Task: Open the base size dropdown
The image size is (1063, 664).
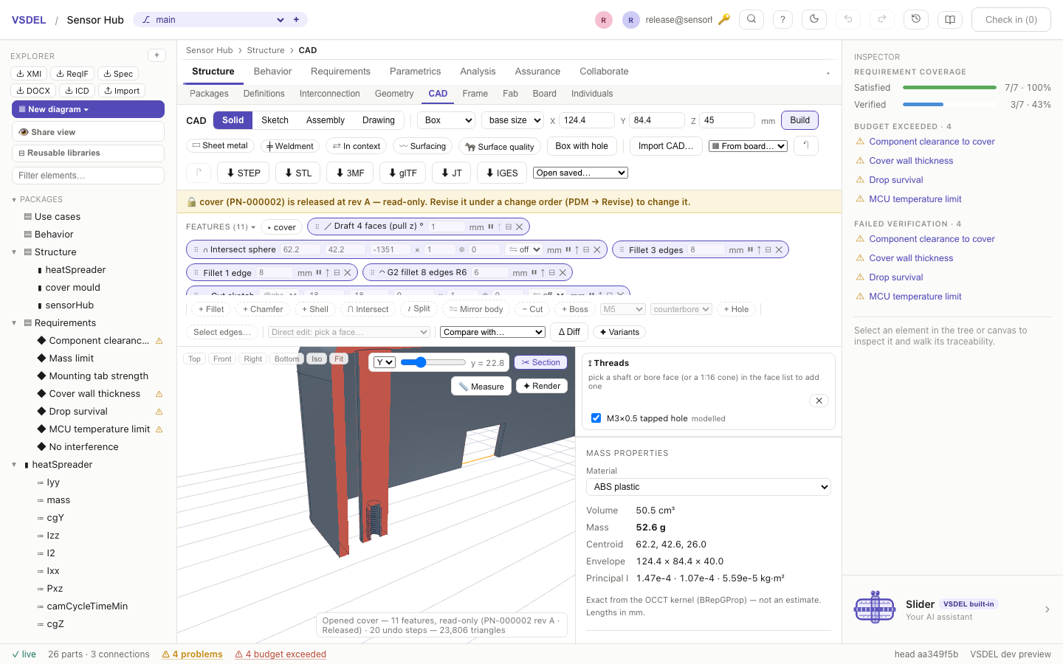Action: pyautogui.click(x=513, y=120)
